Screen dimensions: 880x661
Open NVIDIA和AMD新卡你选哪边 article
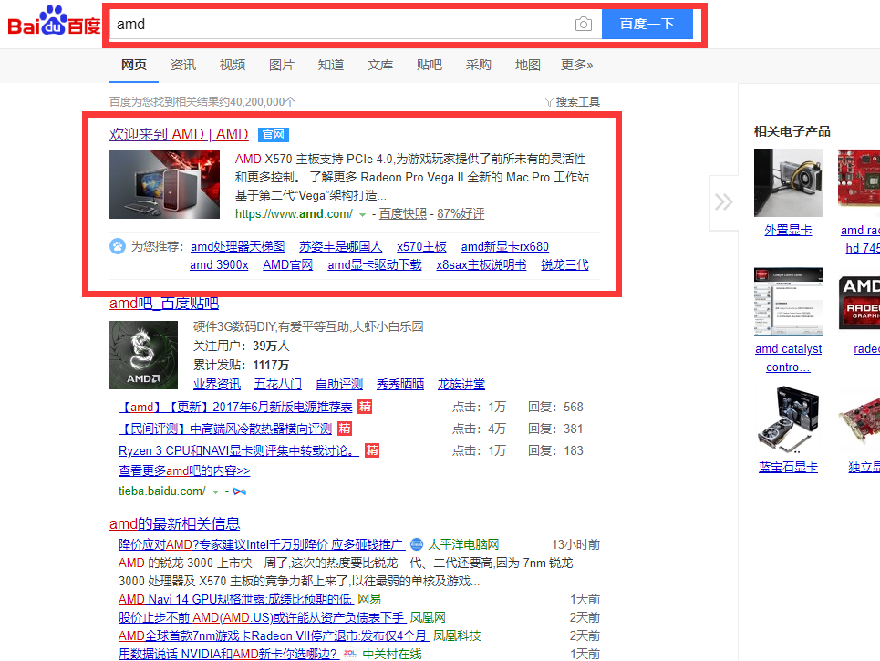(x=229, y=654)
